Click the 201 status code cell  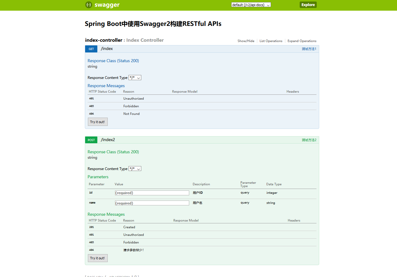92,227
